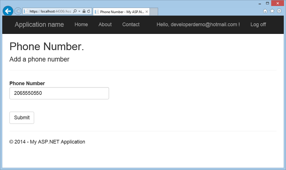Viewport: 286px width, 170px height.
Task: Log off from the application
Action: coord(258,24)
